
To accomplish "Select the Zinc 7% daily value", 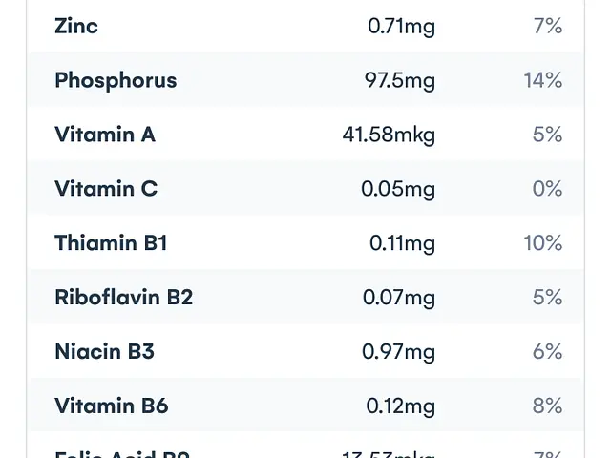I will pyautogui.click(x=547, y=26).
